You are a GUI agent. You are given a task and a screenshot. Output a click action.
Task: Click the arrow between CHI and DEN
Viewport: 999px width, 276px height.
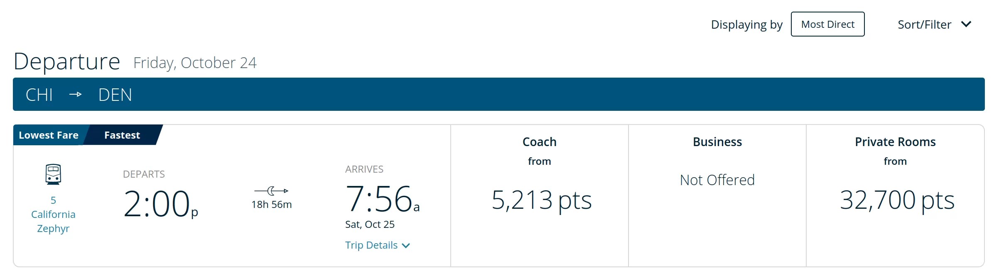click(75, 95)
